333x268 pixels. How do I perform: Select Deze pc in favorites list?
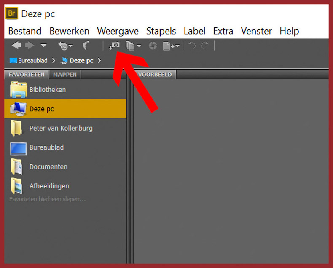tap(65, 109)
